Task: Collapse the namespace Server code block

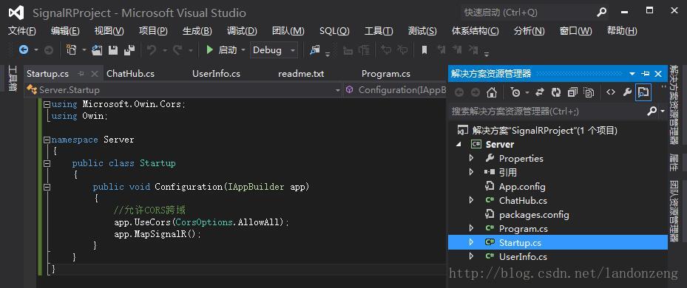Action: point(47,140)
